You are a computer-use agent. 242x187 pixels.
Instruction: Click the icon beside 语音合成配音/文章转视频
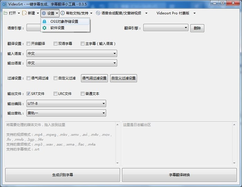98,13
